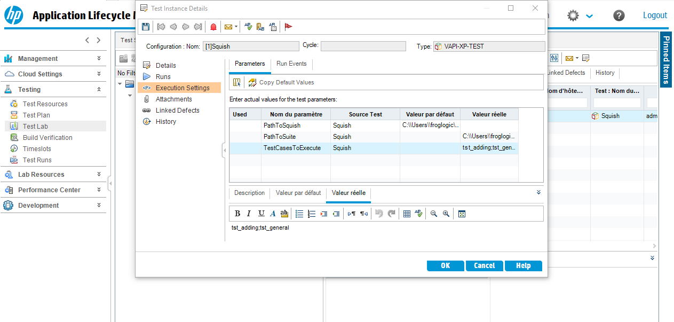Image resolution: width=674 pixels, height=322 pixels.
Task: Open the send email dropdown arrow
Action: pyautogui.click(x=236, y=26)
